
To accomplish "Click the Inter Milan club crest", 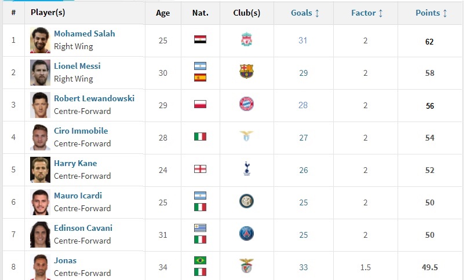I will [246, 201].
